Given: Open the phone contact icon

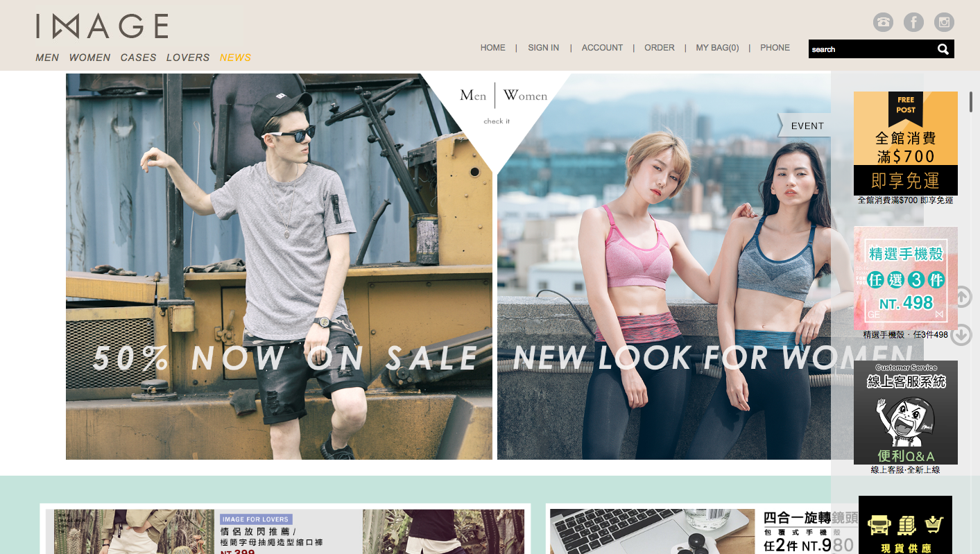Looking at the screenshot, I should 883,22.
